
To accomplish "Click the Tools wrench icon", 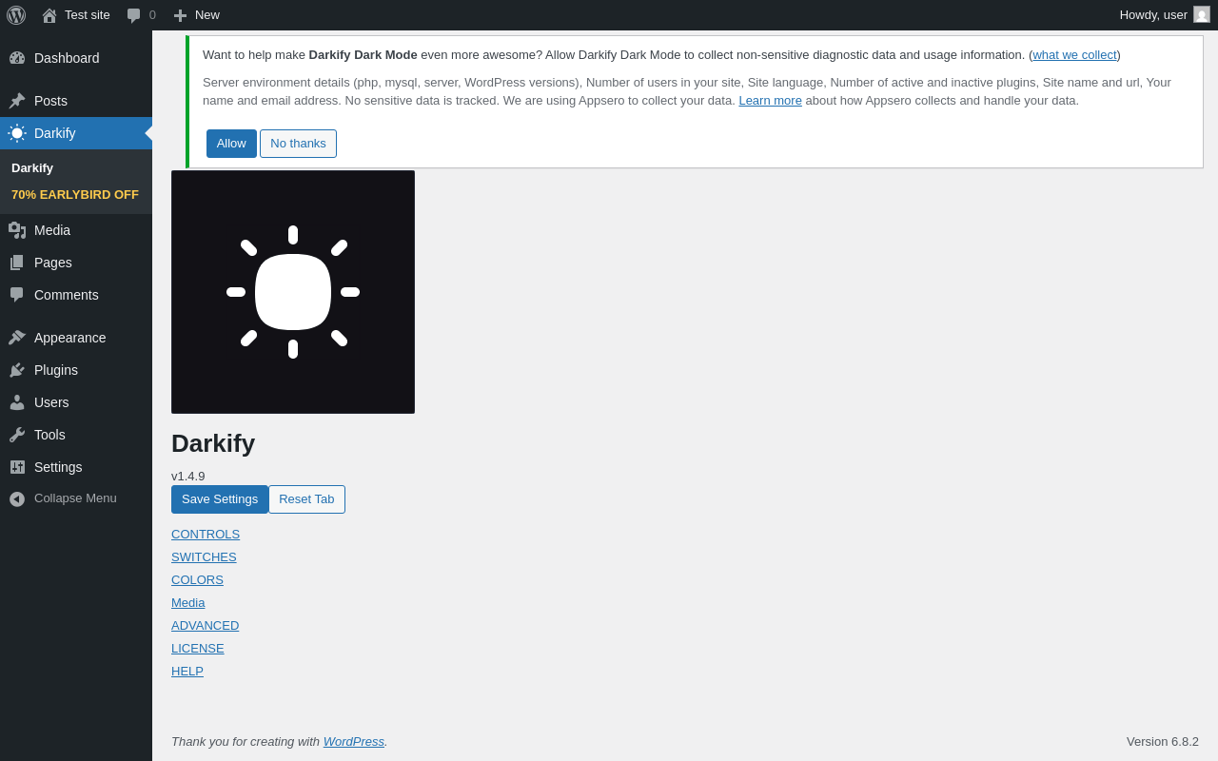I will tap(17, 435).
